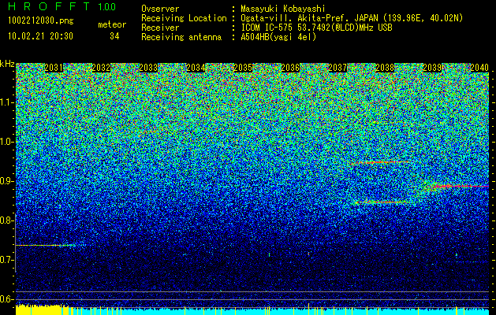This screenshot has height=315, width=496.
Task: Select the 2040 time marker
Action: point(479,68)
